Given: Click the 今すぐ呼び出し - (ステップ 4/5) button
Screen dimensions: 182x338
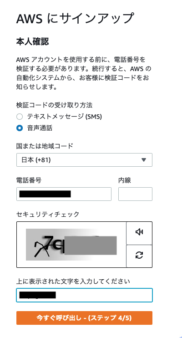Looking at the screenshot, I should click(x=85, y=318).
